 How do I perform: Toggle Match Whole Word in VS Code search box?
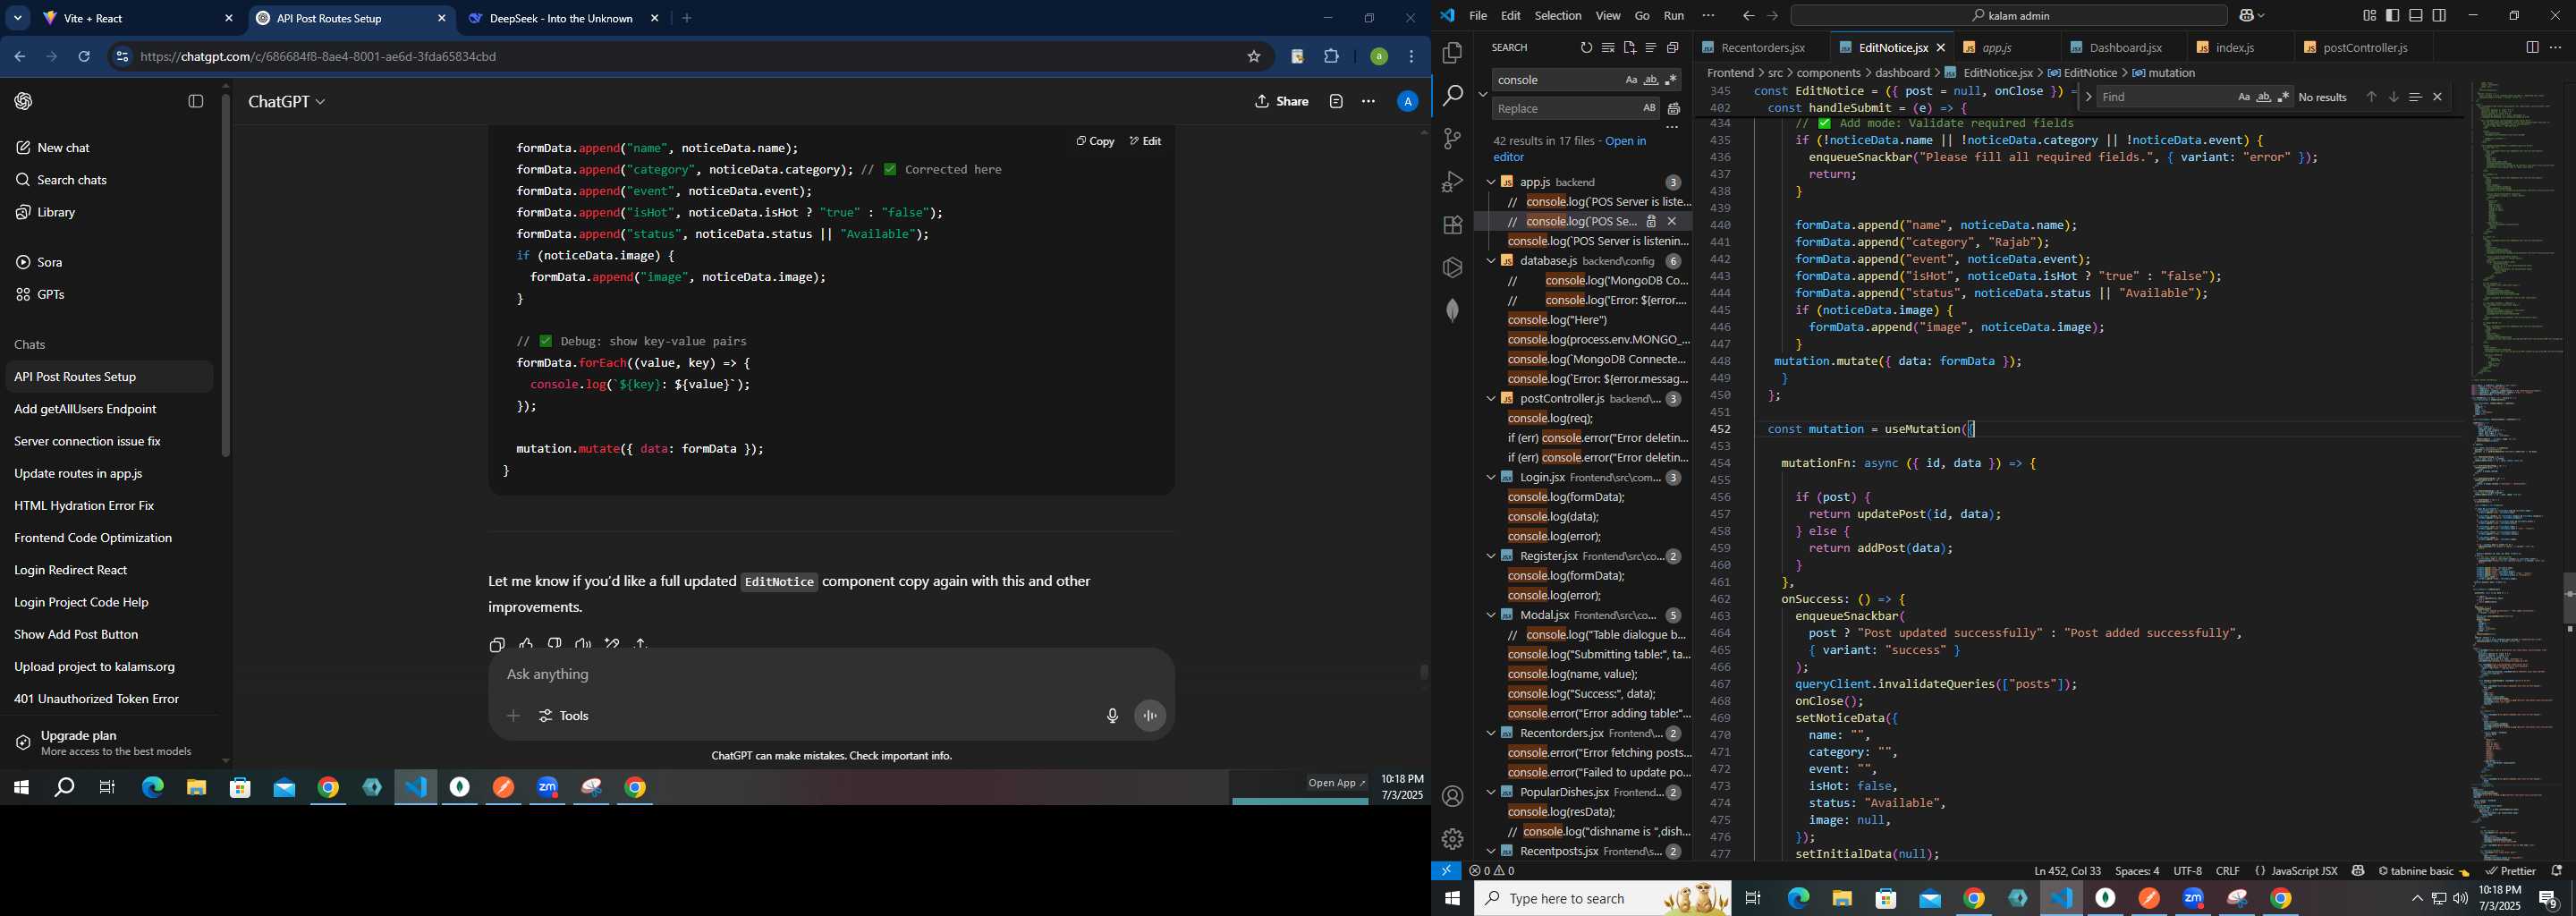pyautogui.click(x=1651, y=80)
